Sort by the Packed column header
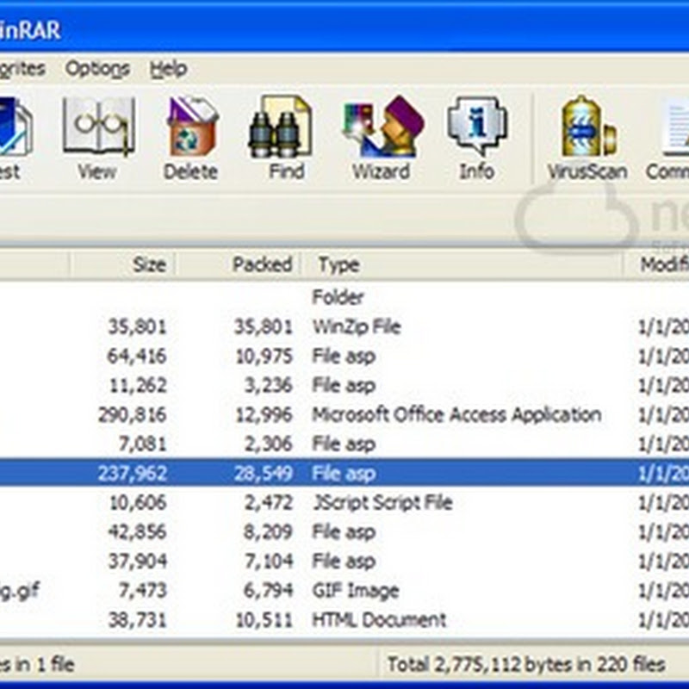 click(263, 264)
